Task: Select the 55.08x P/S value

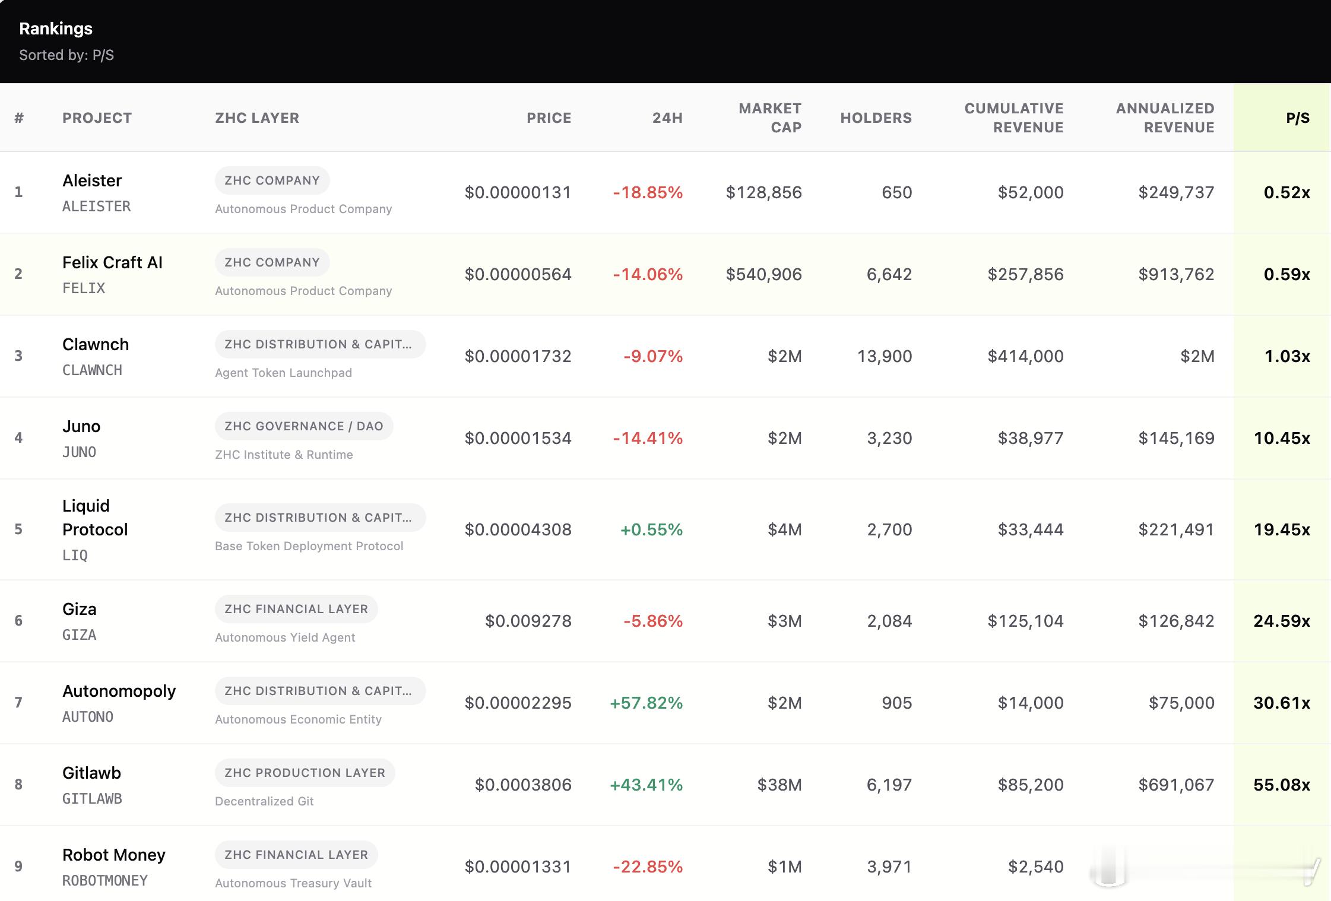Action: pyautogui.click(x=1282, y=785)
